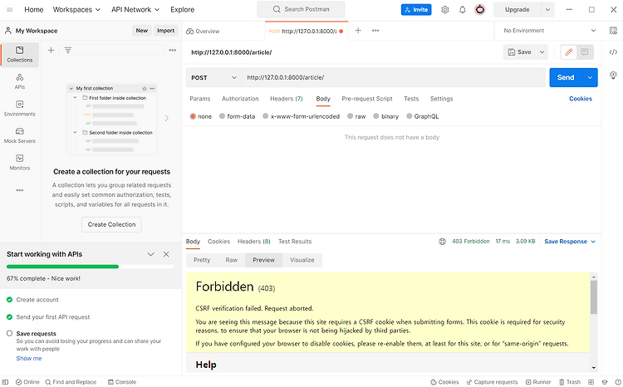The height and width of the screenshot is (387, 623).
Task: Collapse Start working with APIs panel
Action: click(x=150, y=254)
